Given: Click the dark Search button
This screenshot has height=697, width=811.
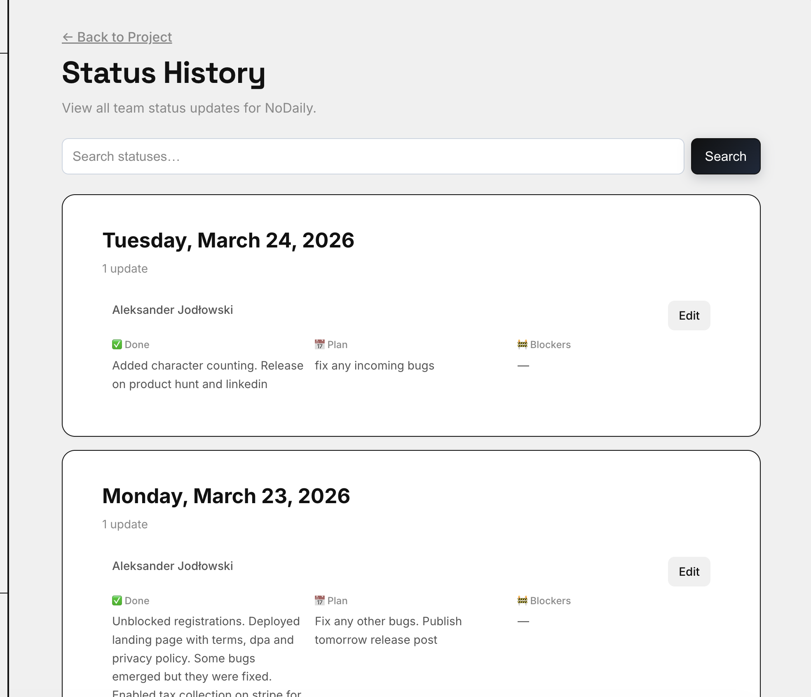Looking at the screenshot, I should click(x=725, y=156).
